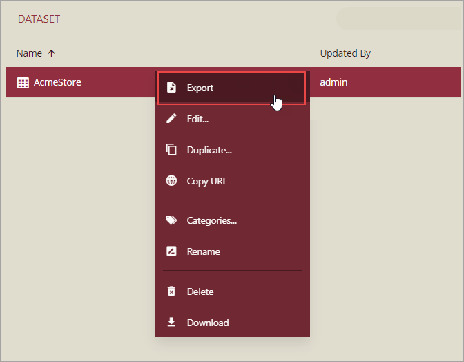This screenshot has width=464, height=362.
Task: Pick Duplicate... in the context menu
Action: pos(233,150)
